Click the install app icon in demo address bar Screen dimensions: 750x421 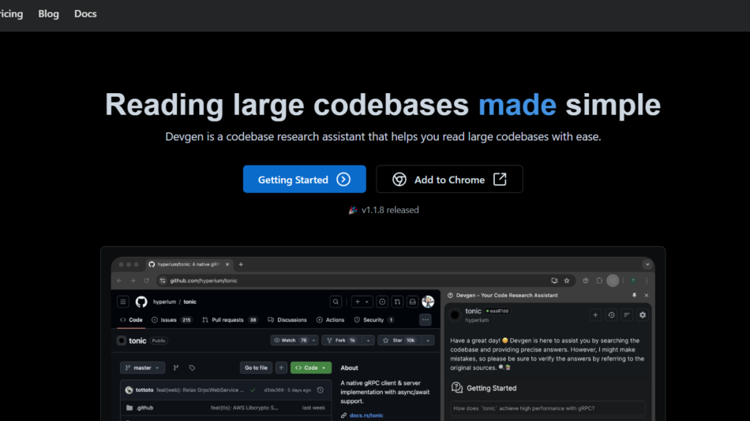click(x=554, y=281)
